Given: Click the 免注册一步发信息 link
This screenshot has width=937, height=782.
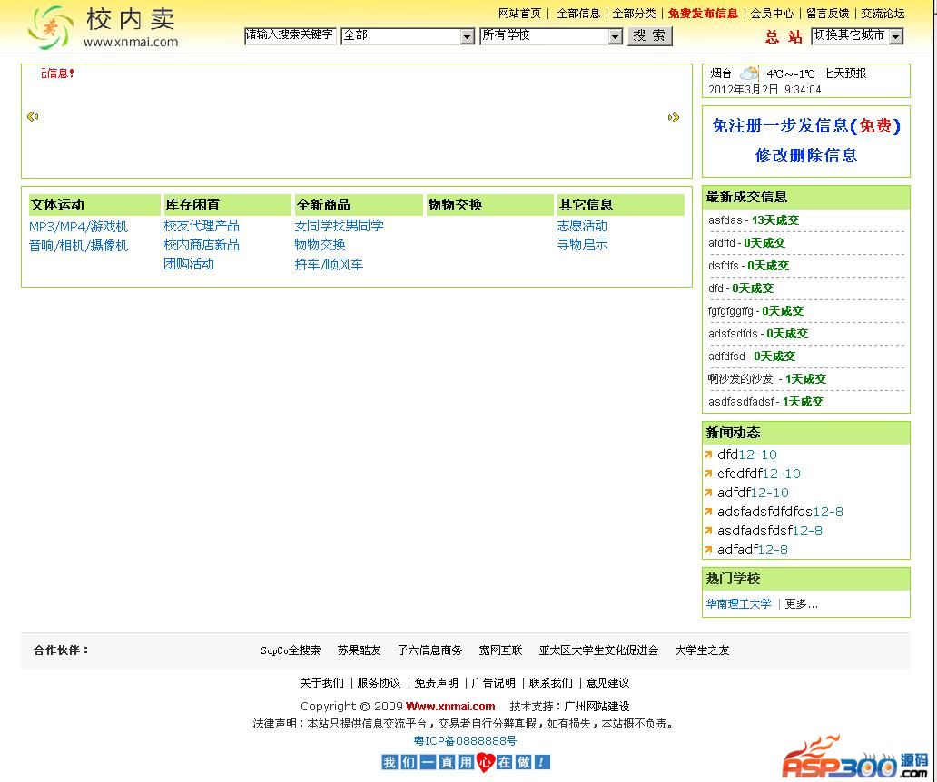Looking at the screenshot, I should (x=805, y=126).
